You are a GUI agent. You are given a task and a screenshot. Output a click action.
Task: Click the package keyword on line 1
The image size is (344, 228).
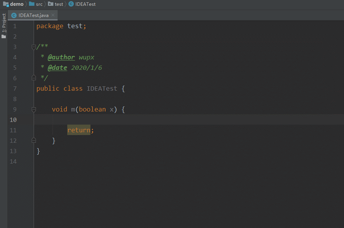click(50, 26)
